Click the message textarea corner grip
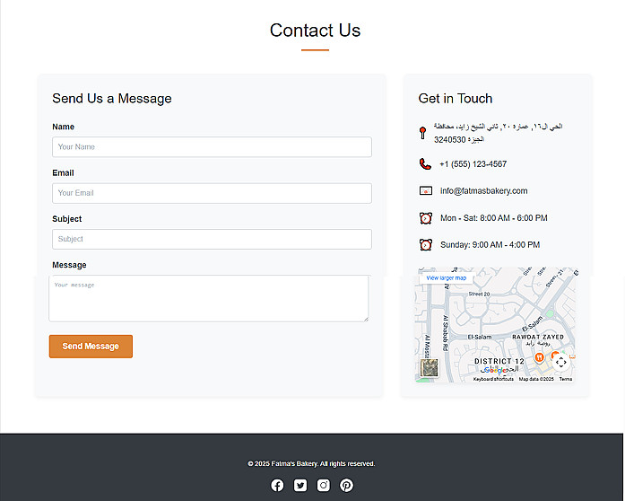Screen dimensions: 625x501 tap(366, 319)
